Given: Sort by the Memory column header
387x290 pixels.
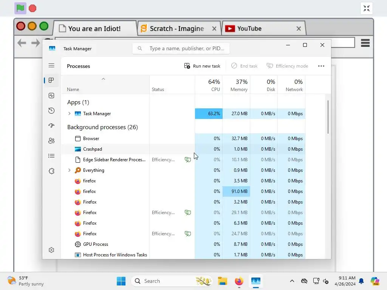Looking at the screenshot, I should (x=237, y=85).
